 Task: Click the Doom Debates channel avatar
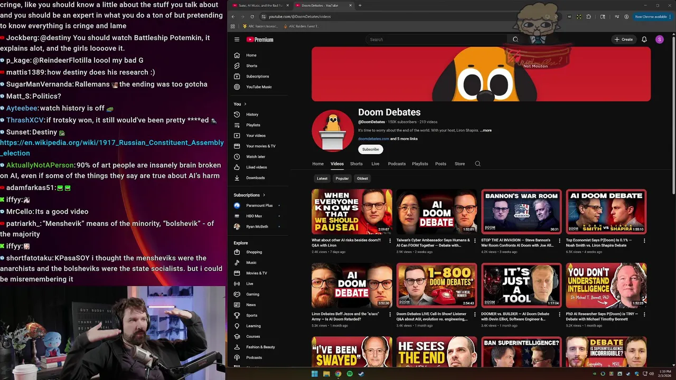332,130
